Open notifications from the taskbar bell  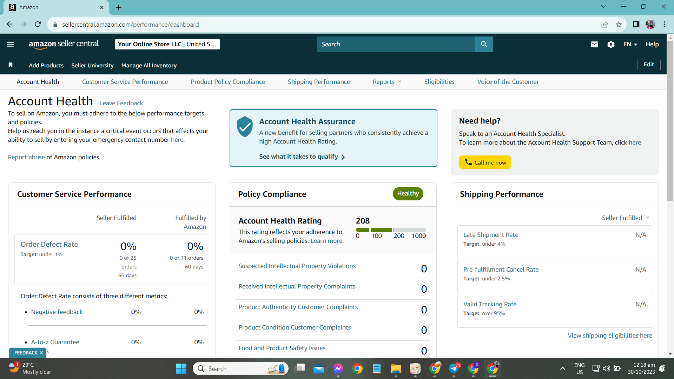[x=662, y=368]
